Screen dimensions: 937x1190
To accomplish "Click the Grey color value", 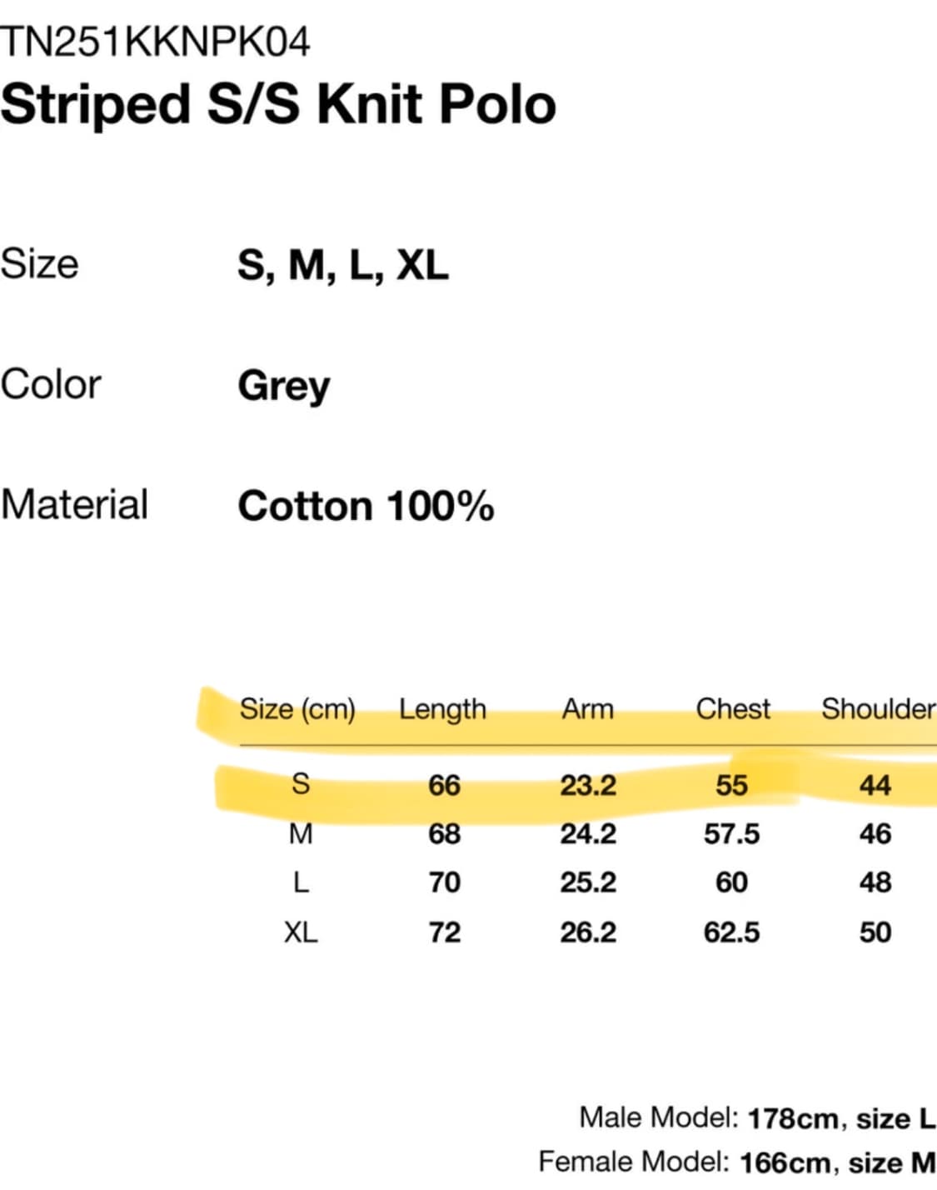I will click(x=284, y=387).
